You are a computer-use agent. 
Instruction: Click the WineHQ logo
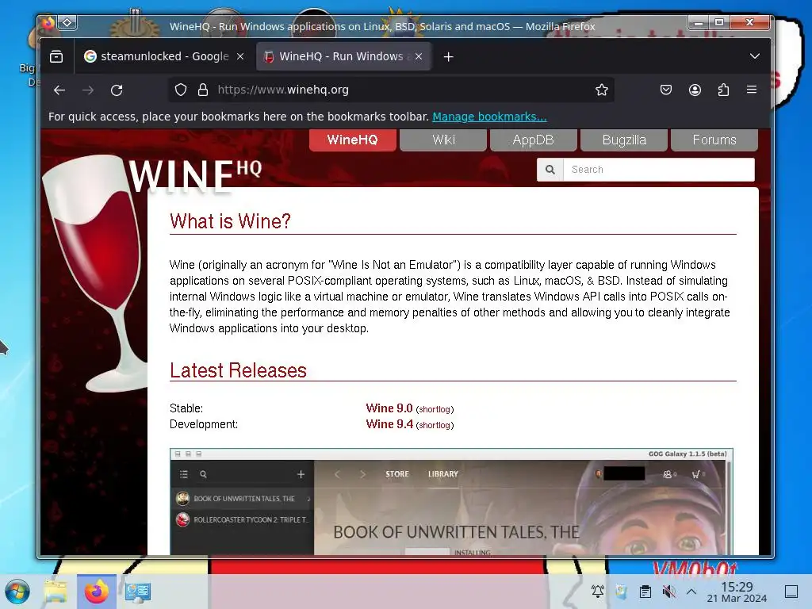[195, 176]
